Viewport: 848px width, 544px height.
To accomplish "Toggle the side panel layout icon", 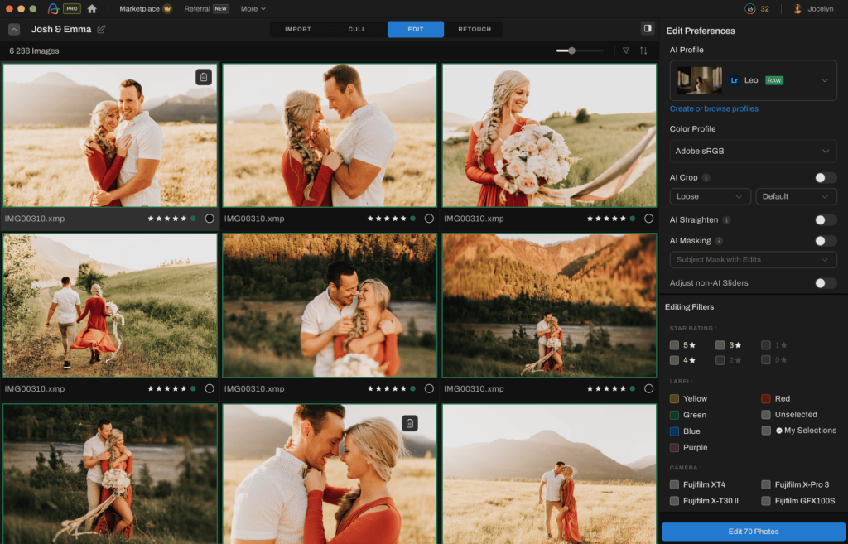I will [x=647, y=28].
